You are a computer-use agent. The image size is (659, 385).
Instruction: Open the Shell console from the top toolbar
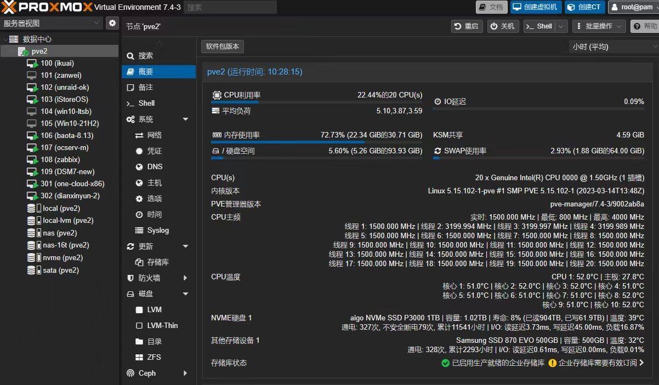point(539,26)
